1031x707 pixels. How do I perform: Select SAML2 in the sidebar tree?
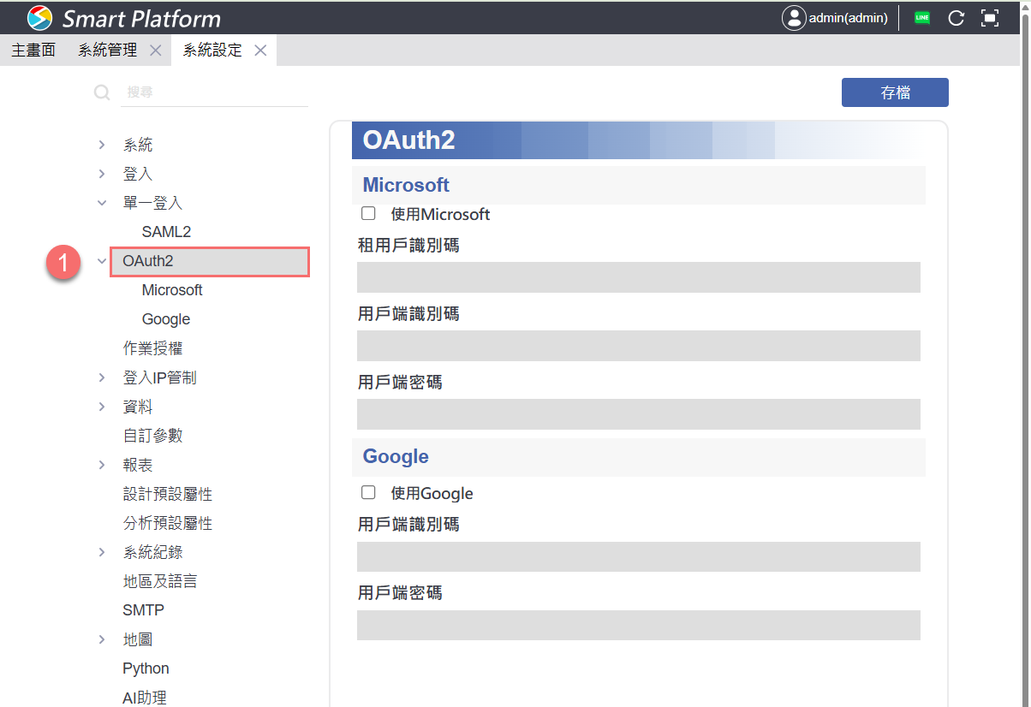pyautogui.click(x=166, y=232)
